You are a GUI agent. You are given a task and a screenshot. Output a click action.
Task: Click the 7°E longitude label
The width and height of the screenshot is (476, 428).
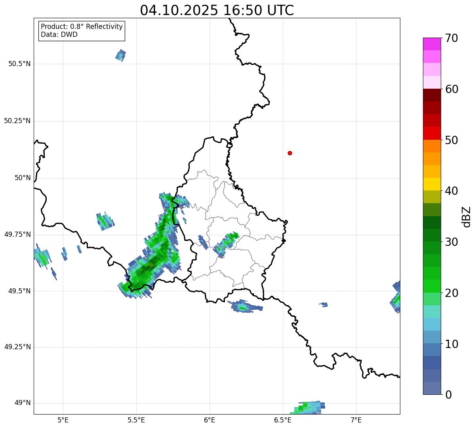pyautogui.click(x=356, y=420)
